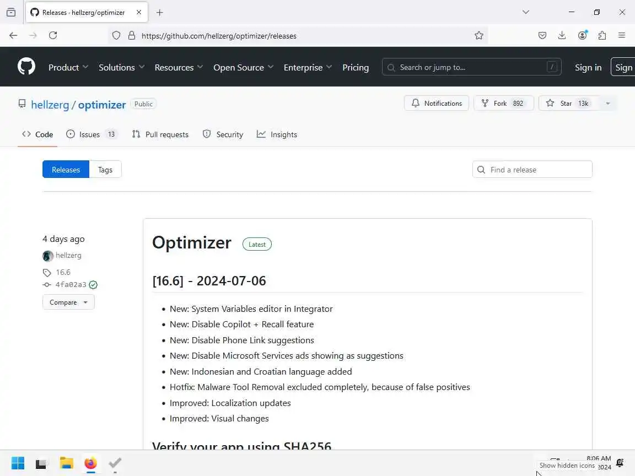This screenshot has width=635, height=476.
Task: Open a new browser tab with plus
Action: pyautogui.click(x=159, y=13)
